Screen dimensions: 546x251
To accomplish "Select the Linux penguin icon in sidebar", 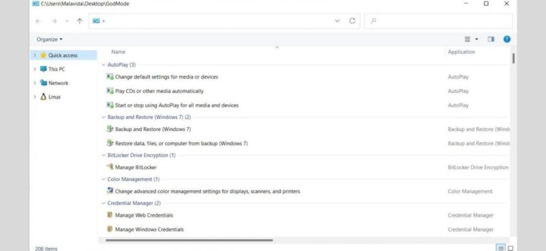I will click(43, 97).
